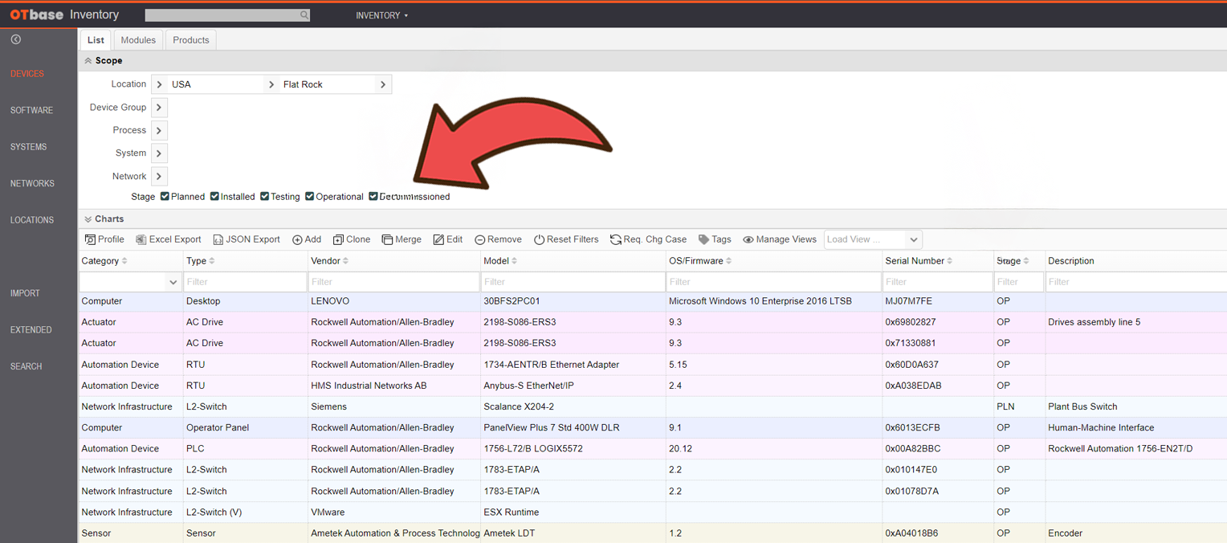Click the Excel Export toolbar icon
This screenshot has height=543, width=1227.
(141, 239)
